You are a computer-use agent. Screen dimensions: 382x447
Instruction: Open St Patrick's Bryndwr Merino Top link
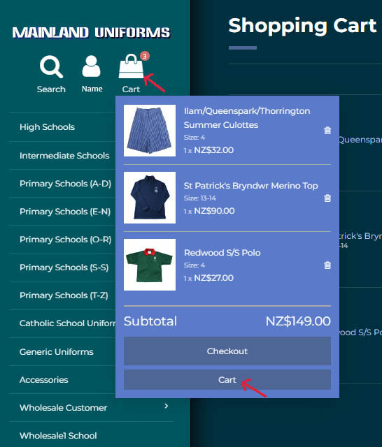tap(251, 186)
